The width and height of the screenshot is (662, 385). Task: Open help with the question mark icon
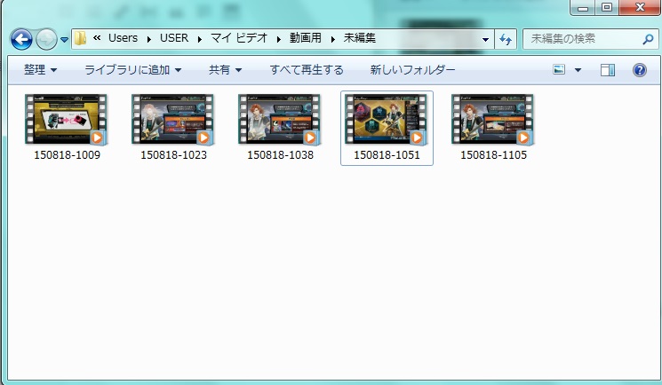tap(640, 70)
